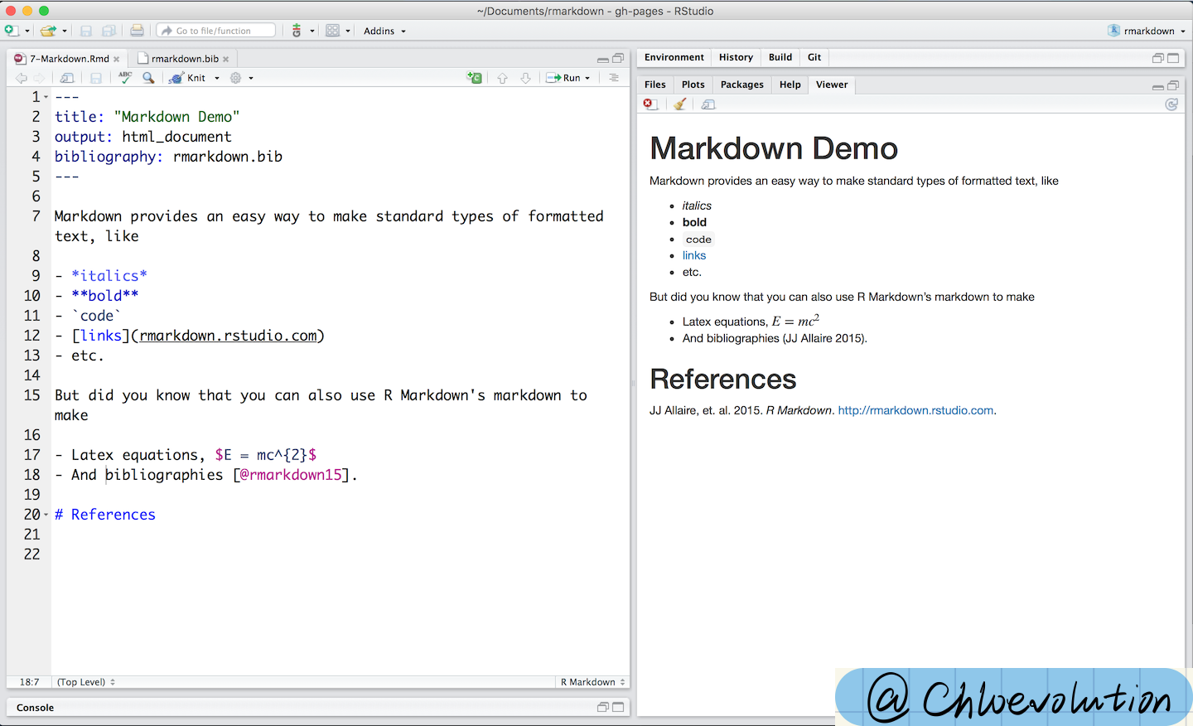Screen dimensions: 1193x726
Task: Click the New File icon
Action: coord(12,31)
